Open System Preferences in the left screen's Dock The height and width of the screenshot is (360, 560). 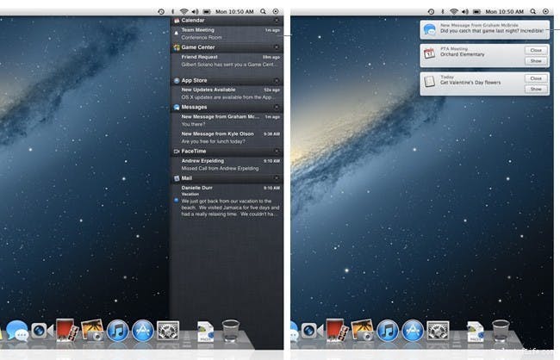168,331
